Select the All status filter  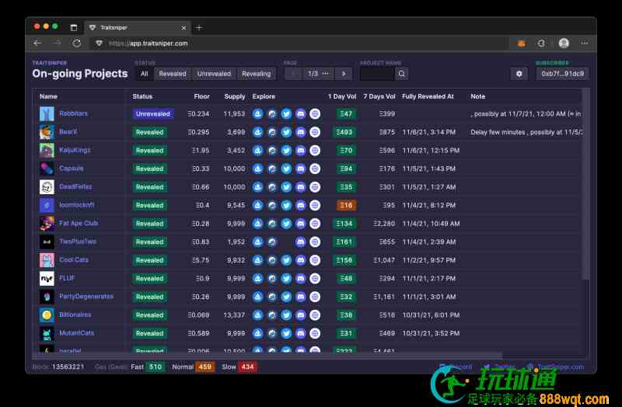point(145,74)
